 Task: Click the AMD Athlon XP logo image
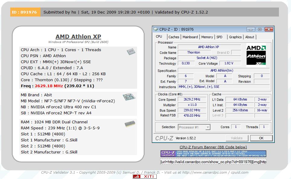tap(256, 55)
